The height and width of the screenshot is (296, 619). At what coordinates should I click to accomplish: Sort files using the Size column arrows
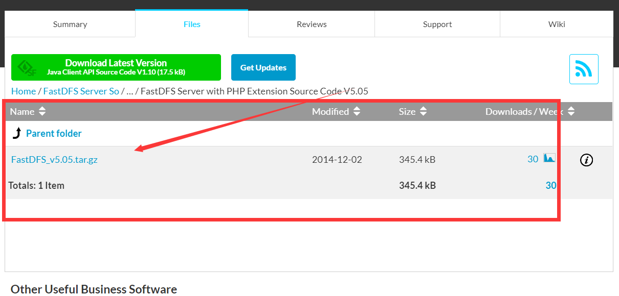tap(423, 111)
